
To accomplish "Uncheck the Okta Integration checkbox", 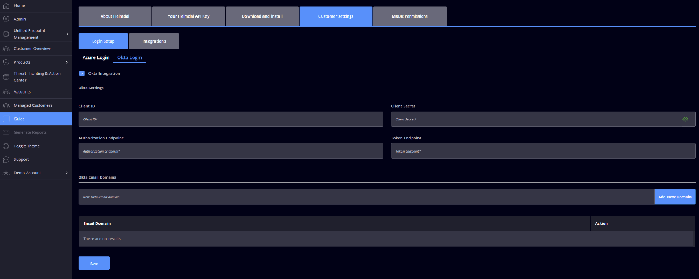I will [82, 73].
